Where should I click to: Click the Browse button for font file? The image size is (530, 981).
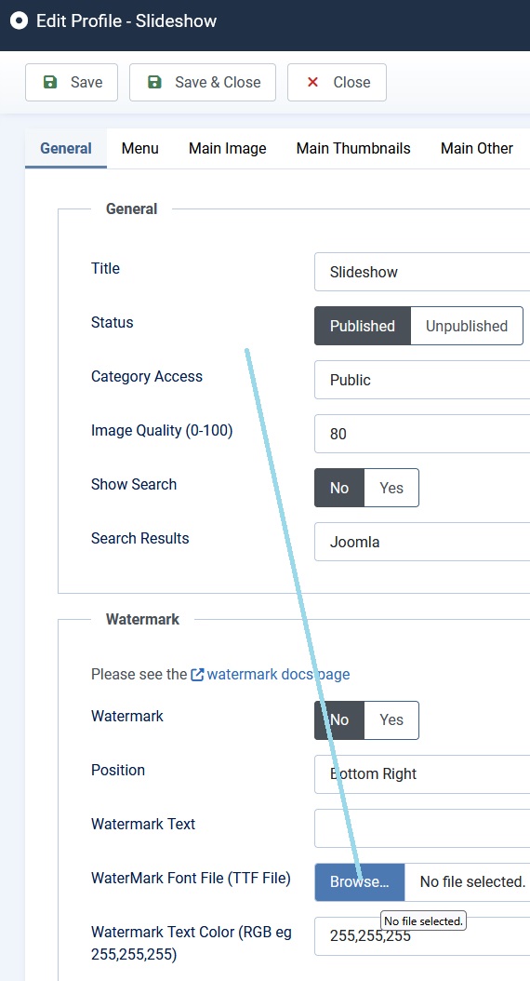click(359, 882)
